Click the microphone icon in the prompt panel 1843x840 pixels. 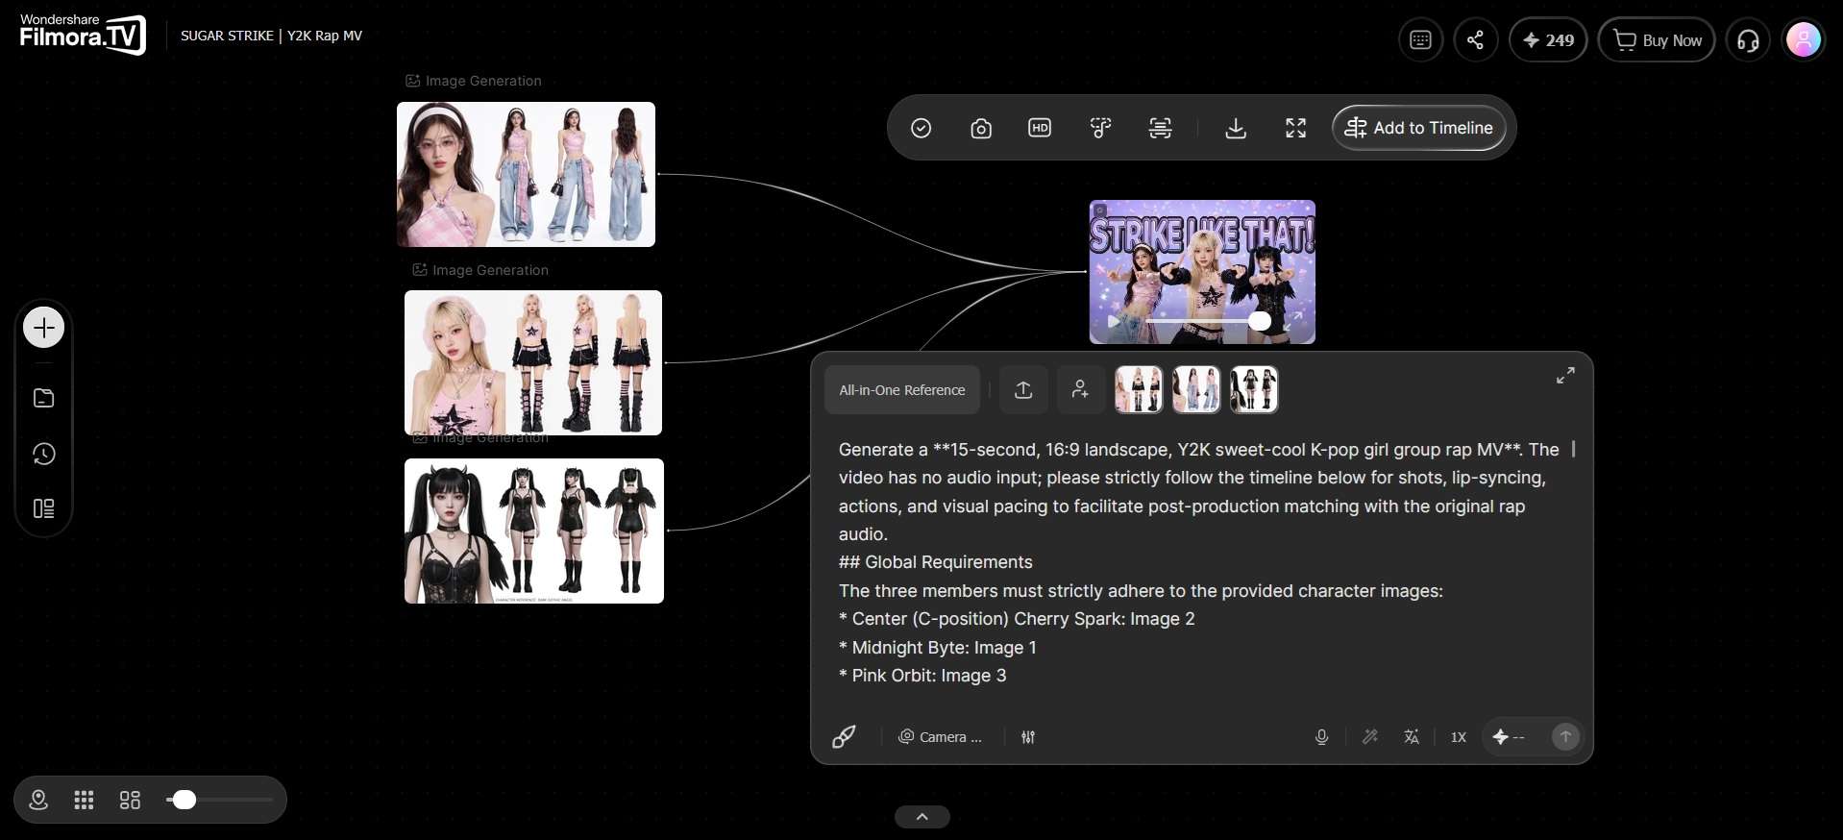pos(1321,737)
